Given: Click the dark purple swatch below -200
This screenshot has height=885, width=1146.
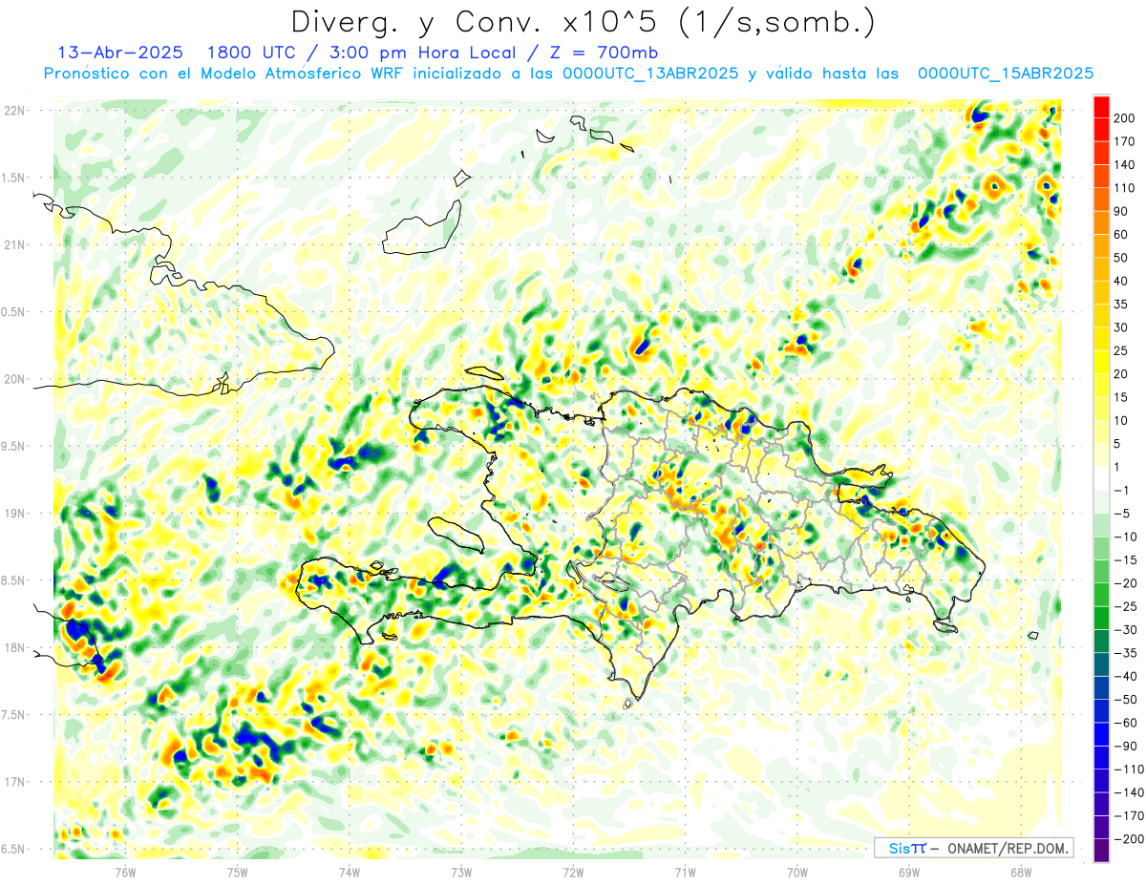Looking at the screenshot, I should (1101, 851).
